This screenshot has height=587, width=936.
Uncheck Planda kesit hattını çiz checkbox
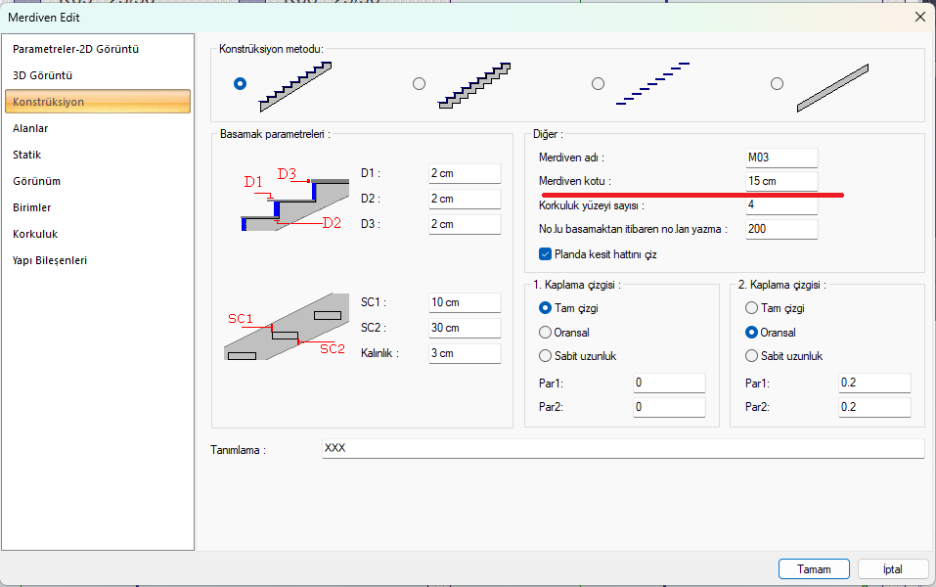point(545,254)
